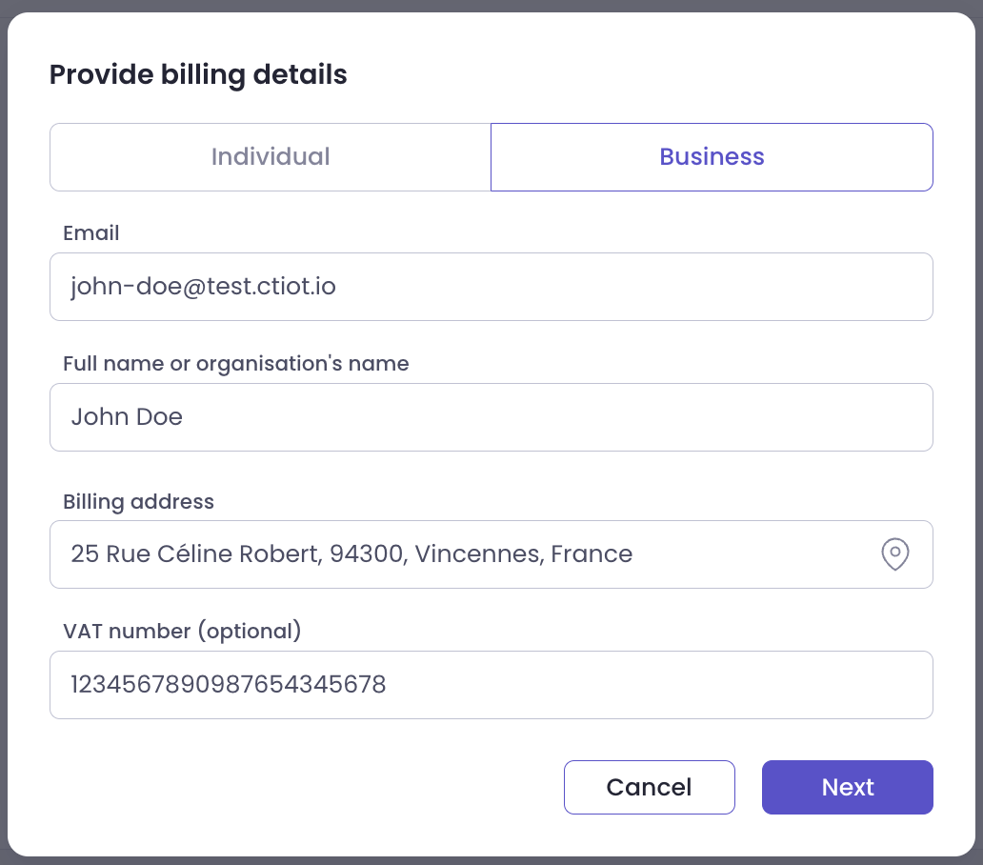Click the blank area left of Cancel button
The image size is (983, 865).
[305, 787]
